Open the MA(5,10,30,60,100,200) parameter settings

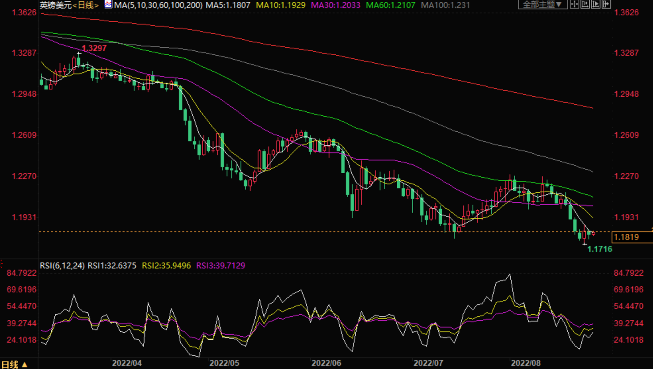click(158, 5)
